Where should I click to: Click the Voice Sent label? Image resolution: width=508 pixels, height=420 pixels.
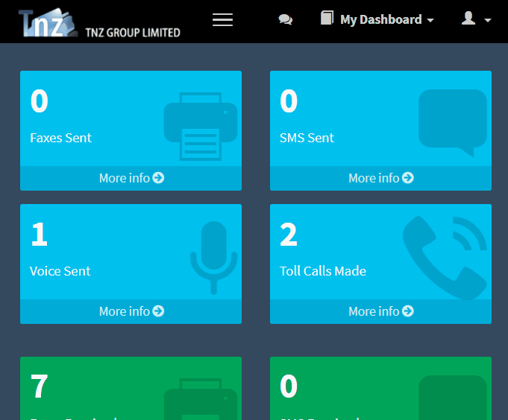(x=60, y=271)
